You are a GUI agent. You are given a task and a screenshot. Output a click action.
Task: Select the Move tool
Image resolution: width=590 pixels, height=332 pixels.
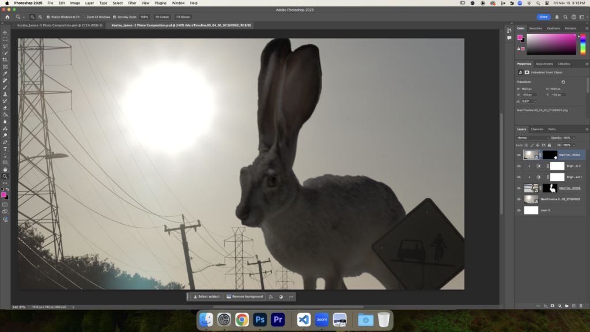point(5,32)
